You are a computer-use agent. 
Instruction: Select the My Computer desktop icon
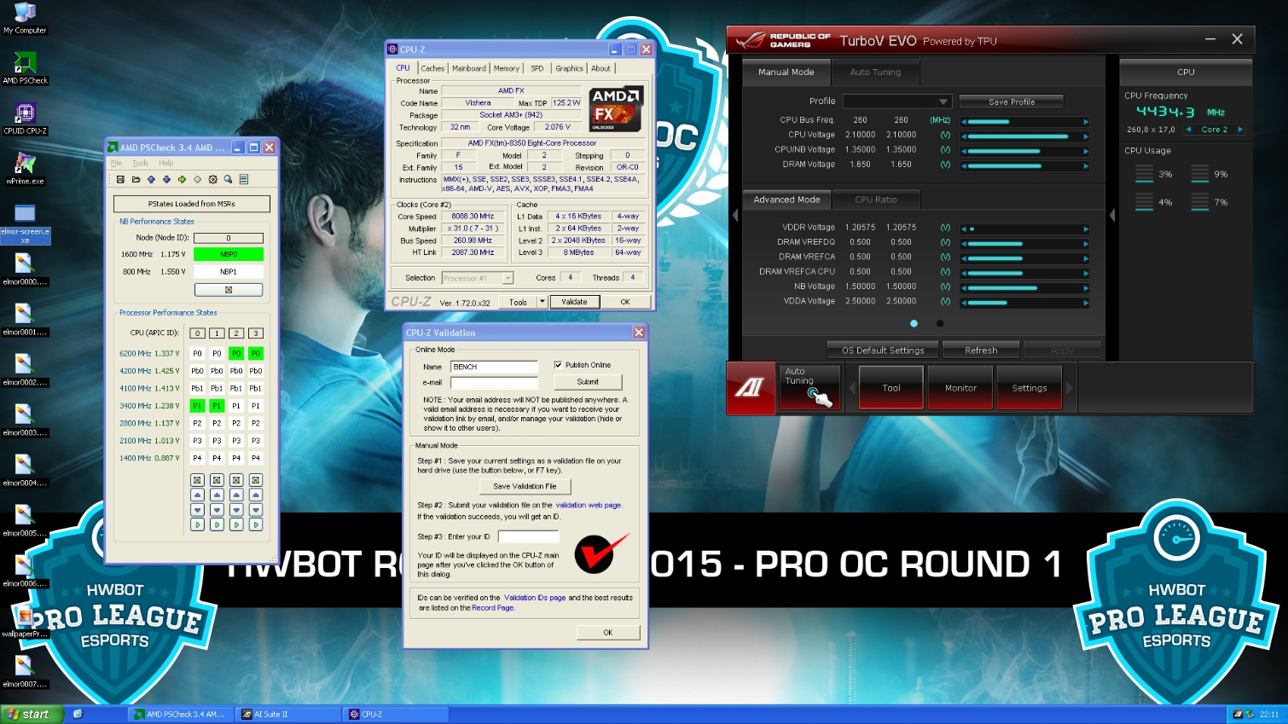[25, 18]
